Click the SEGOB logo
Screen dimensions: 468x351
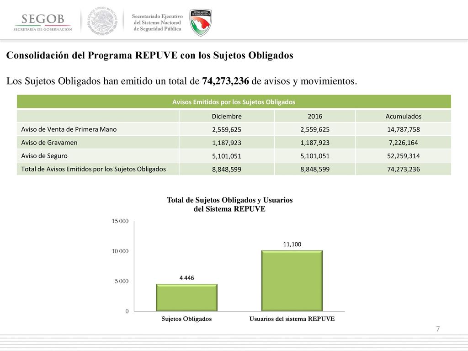(43, 22)
